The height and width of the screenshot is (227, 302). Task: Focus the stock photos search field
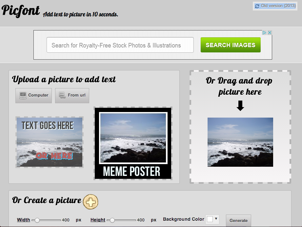pos(120,45)
